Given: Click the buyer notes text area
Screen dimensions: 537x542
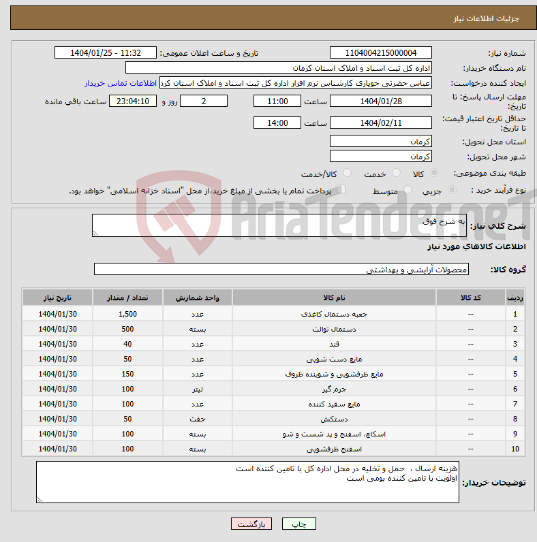Looking at the screenshot, I should pyautogui.click(x=247, y=482).
